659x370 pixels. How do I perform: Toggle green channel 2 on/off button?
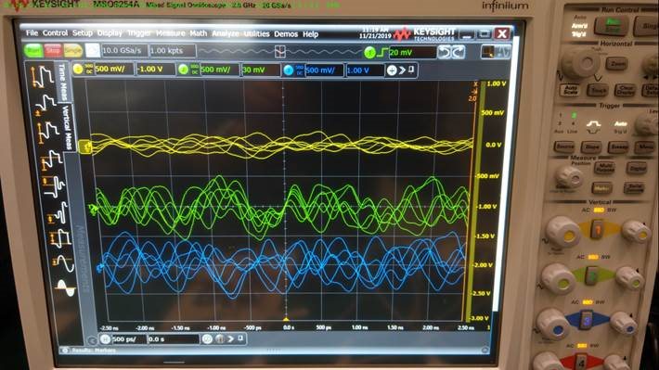pyautogui.click(x=183, y=70)
